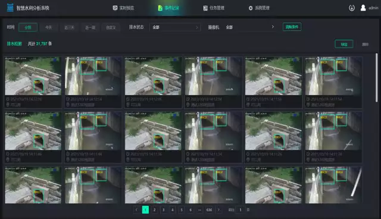
Task: Open the first drainage detection thumbnail
Action: click(33, 76)
